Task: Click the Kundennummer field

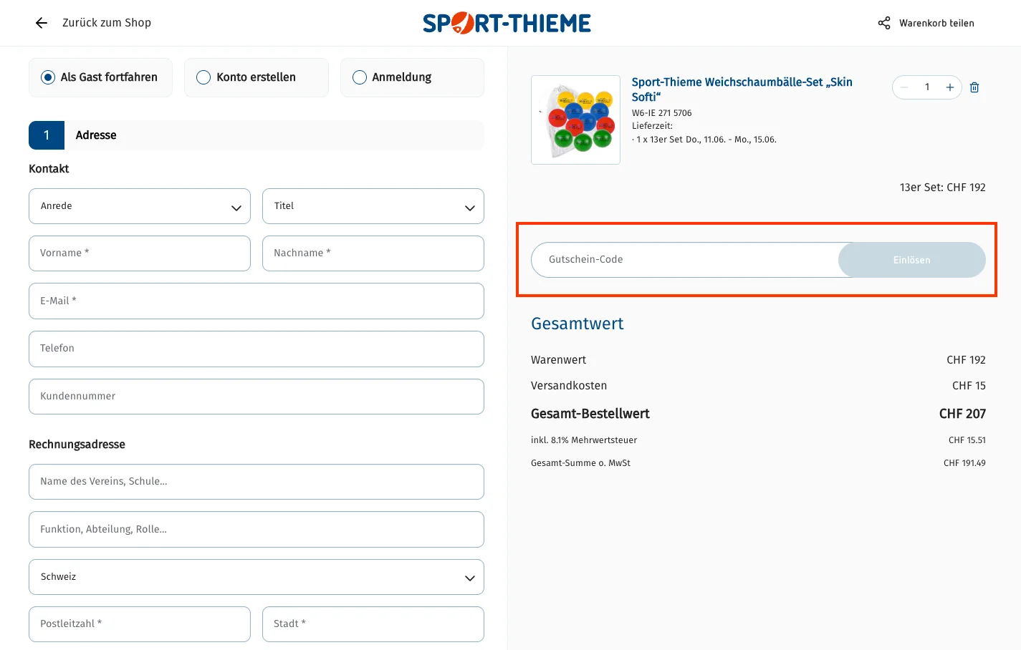Action: click(257, 397)
